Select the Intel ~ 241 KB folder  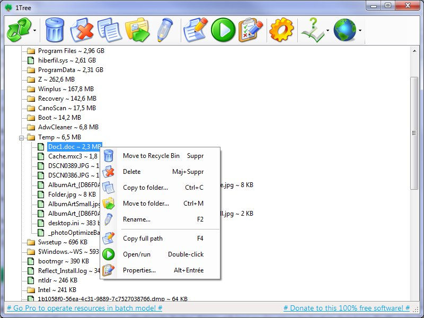tap(57, 290)
